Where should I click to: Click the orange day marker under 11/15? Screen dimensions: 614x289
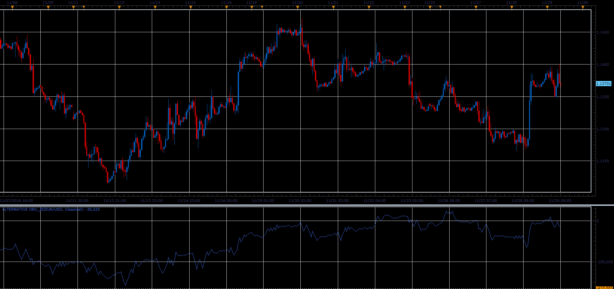tap(191, 7)
